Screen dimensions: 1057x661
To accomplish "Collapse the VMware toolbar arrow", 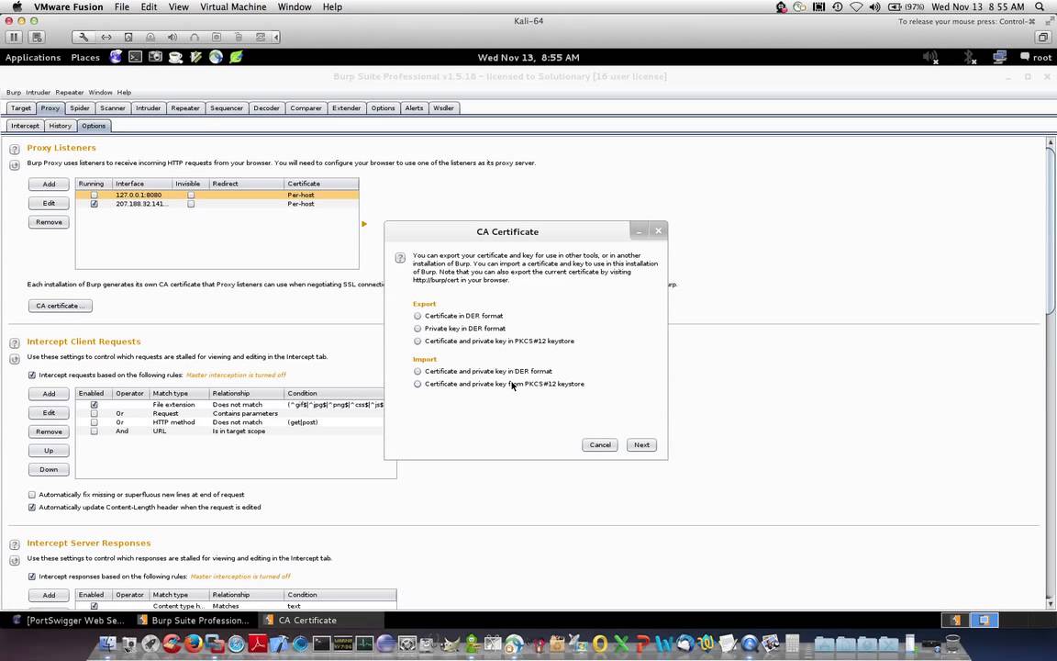I will (276, 37).
